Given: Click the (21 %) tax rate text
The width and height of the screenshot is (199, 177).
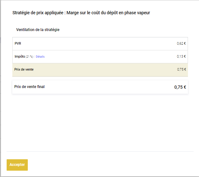Looking at the screenshot, I should 29,57.
